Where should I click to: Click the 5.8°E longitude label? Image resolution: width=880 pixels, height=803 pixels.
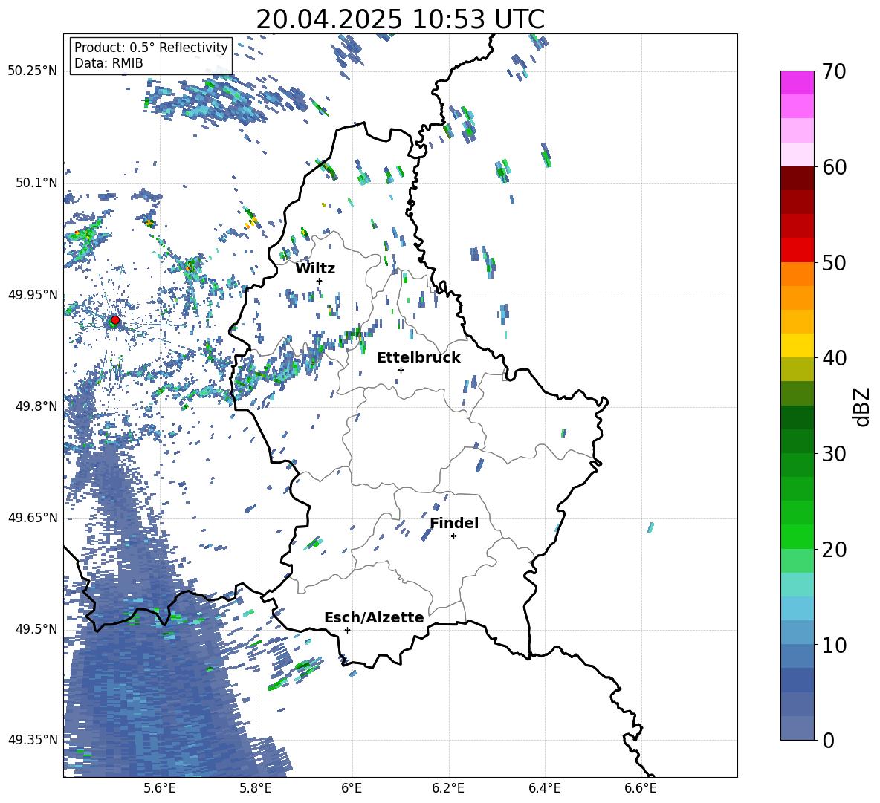pyautogui.click(x=256, y=788)
